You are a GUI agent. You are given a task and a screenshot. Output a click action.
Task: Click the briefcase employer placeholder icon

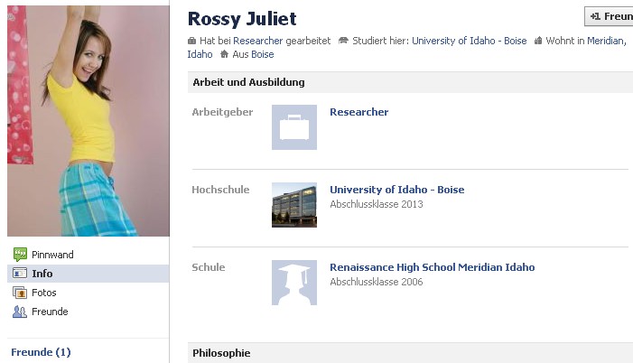[293, 127]
